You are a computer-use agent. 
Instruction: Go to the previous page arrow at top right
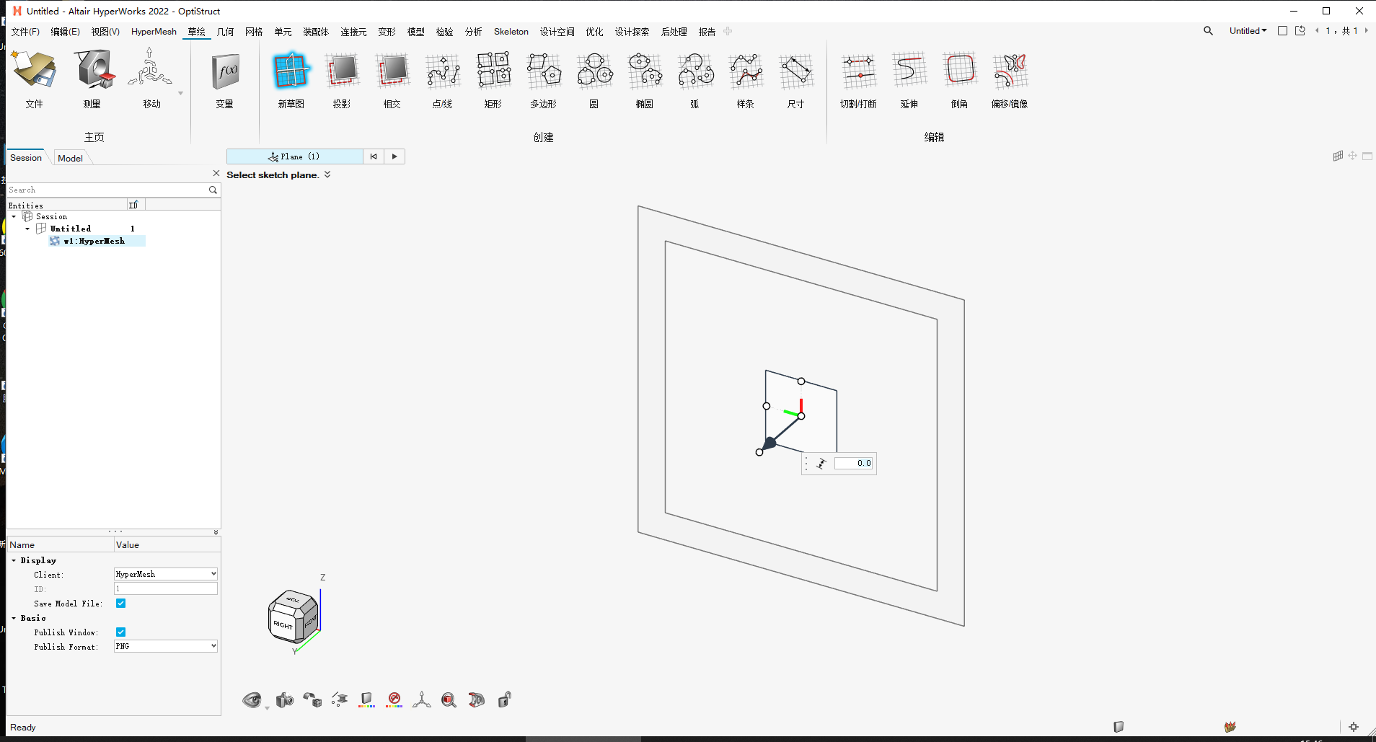pyautogui.click(x=1317, y=30)
